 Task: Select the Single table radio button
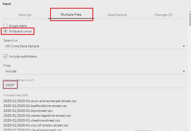coord(5,26)
